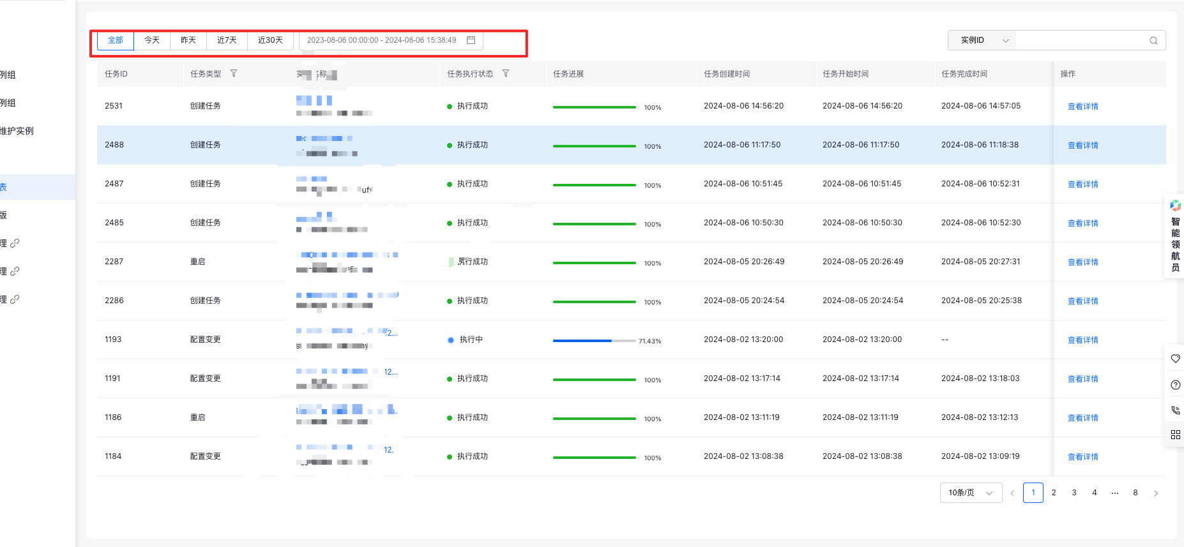
Task: Select page 1 in pagination
Action: (1033, 493)
